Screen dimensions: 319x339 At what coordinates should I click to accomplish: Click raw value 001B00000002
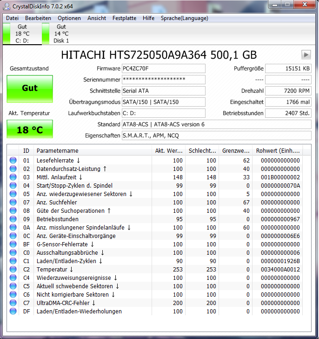[280, 177]
